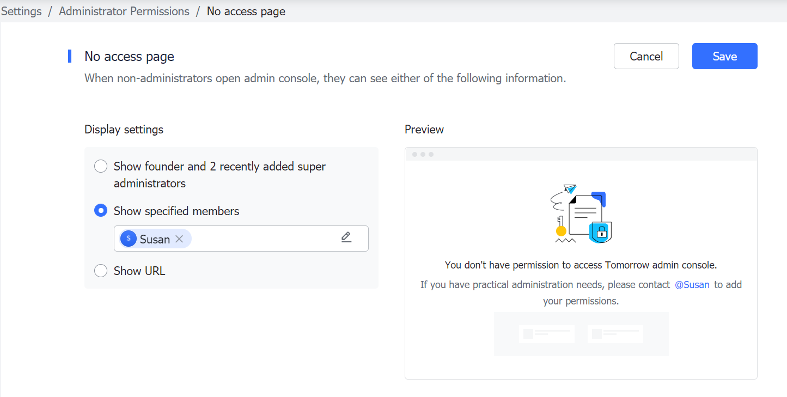
Task: Go to Settings in the breadcrumb
Action: (21, 11)
